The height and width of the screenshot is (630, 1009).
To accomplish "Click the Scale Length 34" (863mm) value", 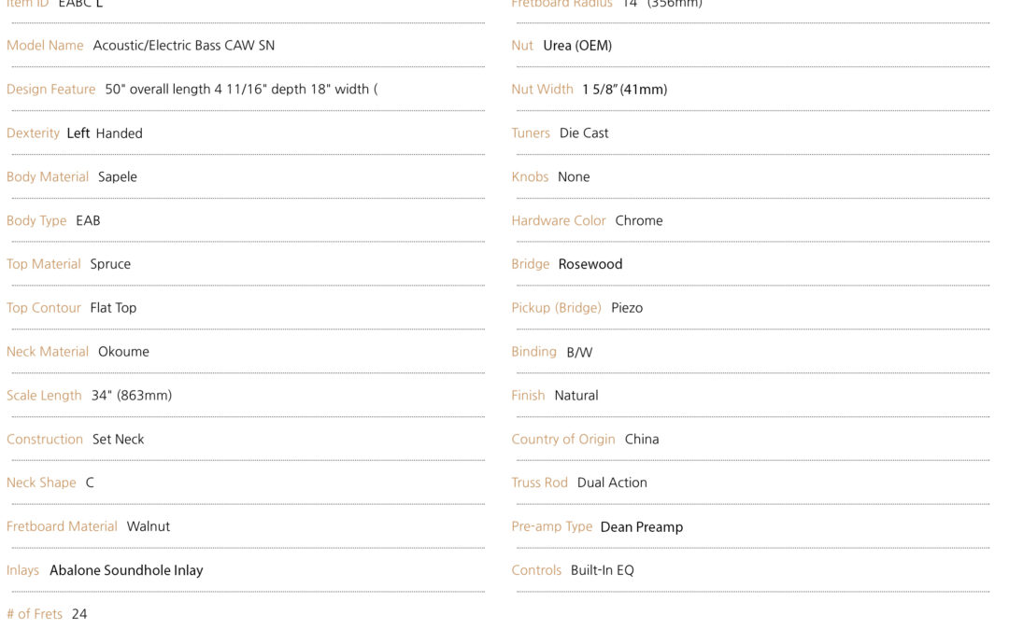I will (x=132, y=396).
